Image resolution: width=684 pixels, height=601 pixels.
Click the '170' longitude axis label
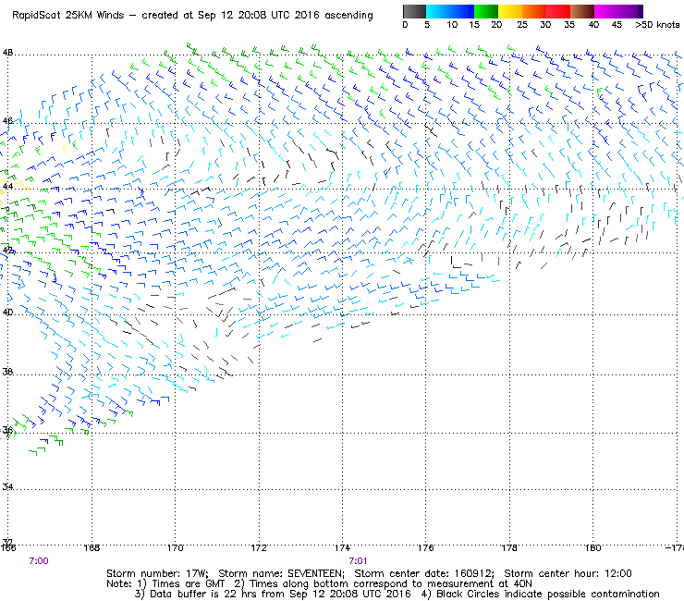point(176,547)
